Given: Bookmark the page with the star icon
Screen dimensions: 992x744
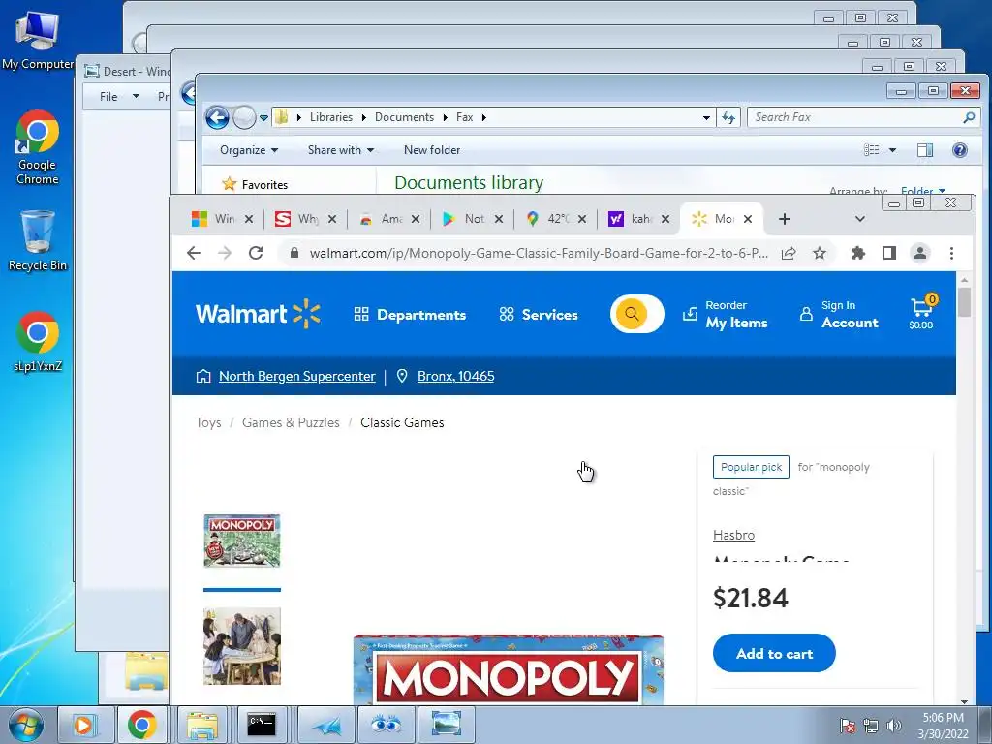Looking at the screenshot, I should 820,253.
